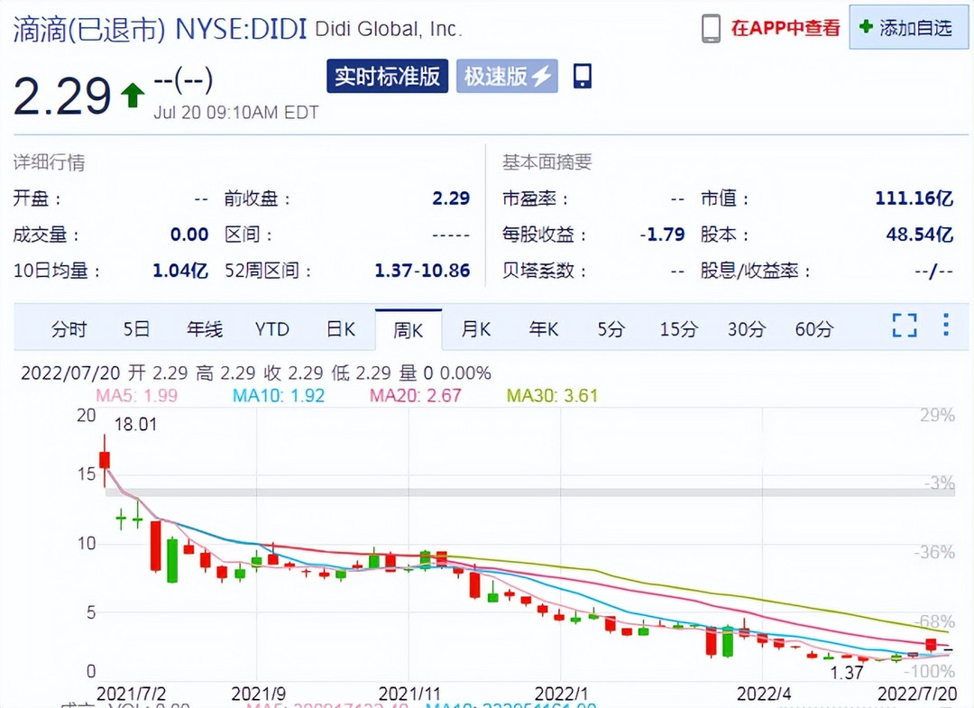The image size is (974, 708).
Task: Click the 前收盘 value 2.29
Action: tap(451, 198)
